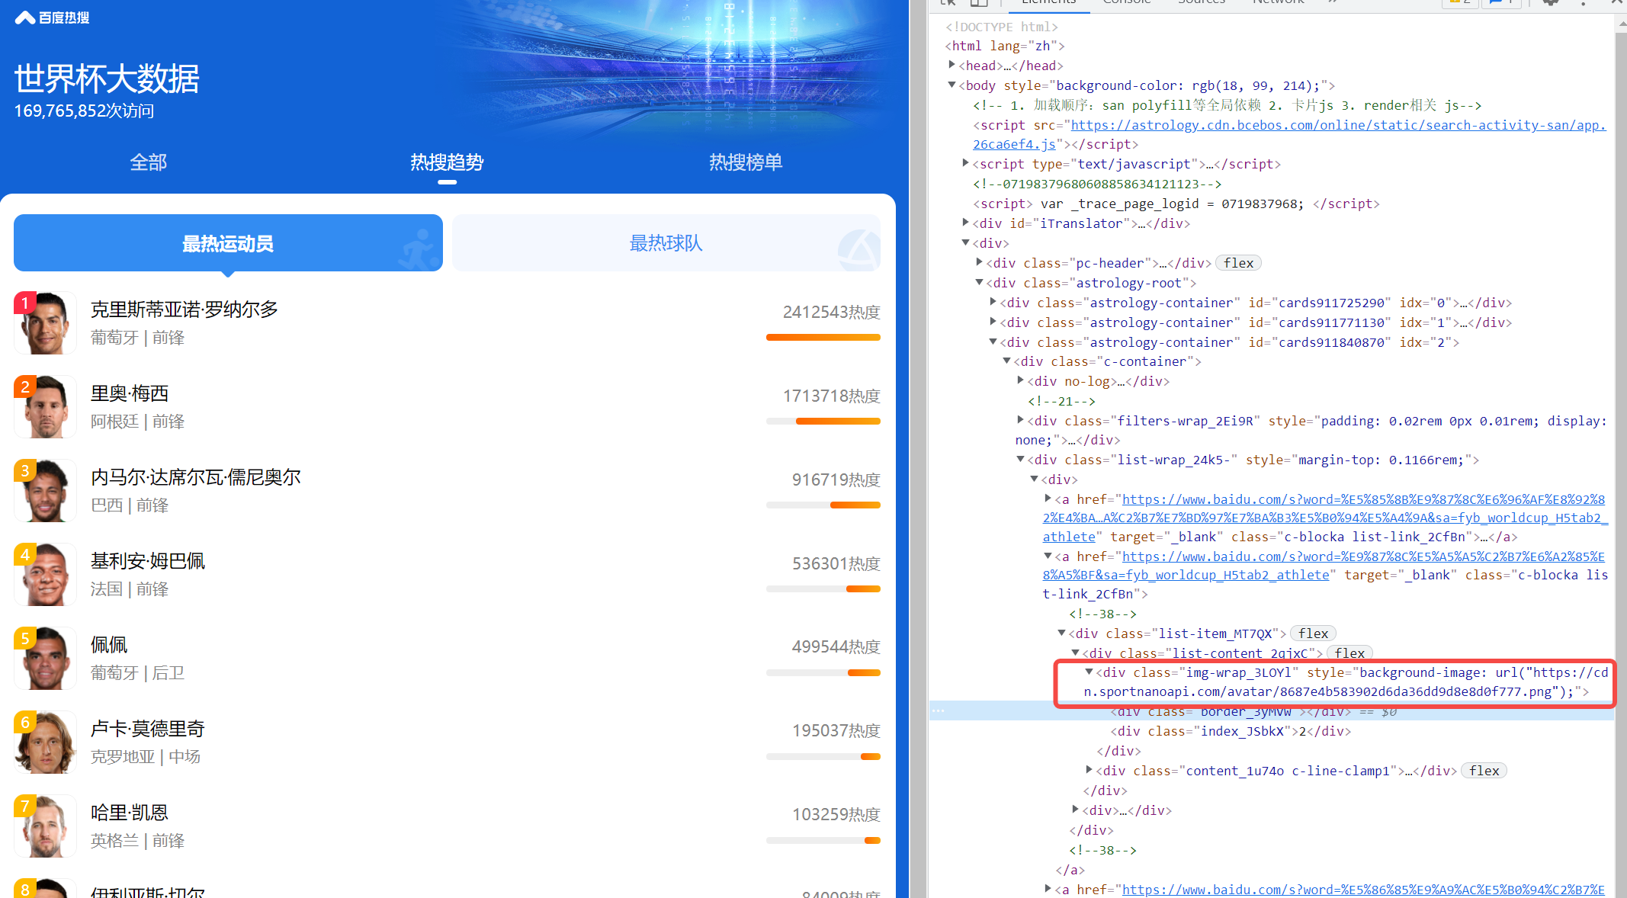Screen dimensions: 1627x898
Task: Select the 最热球队 button
Action: (666, 243)
